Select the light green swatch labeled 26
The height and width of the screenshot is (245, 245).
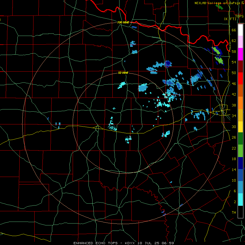tap(240, 151)
